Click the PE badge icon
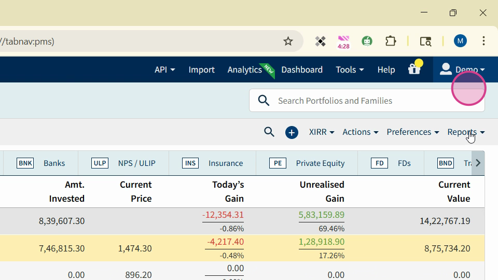498x280 pixels. [278, 163]
